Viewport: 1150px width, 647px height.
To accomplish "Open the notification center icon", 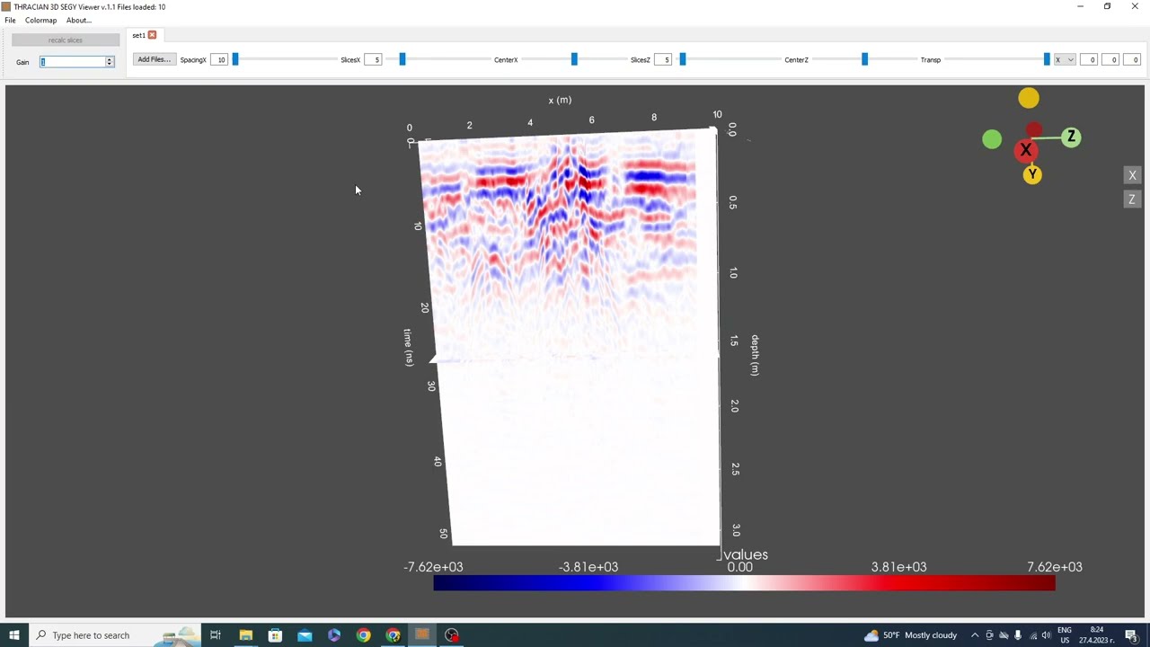I will 1131,635.
